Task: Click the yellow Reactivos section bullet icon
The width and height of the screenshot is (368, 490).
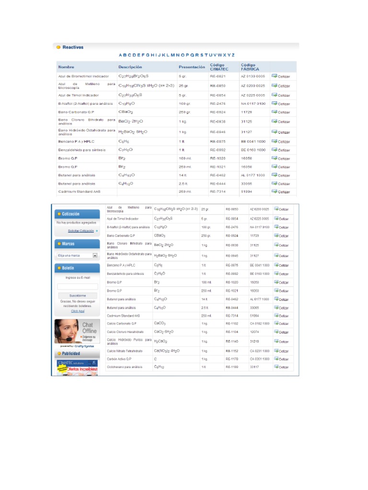Action: [58, 47]
